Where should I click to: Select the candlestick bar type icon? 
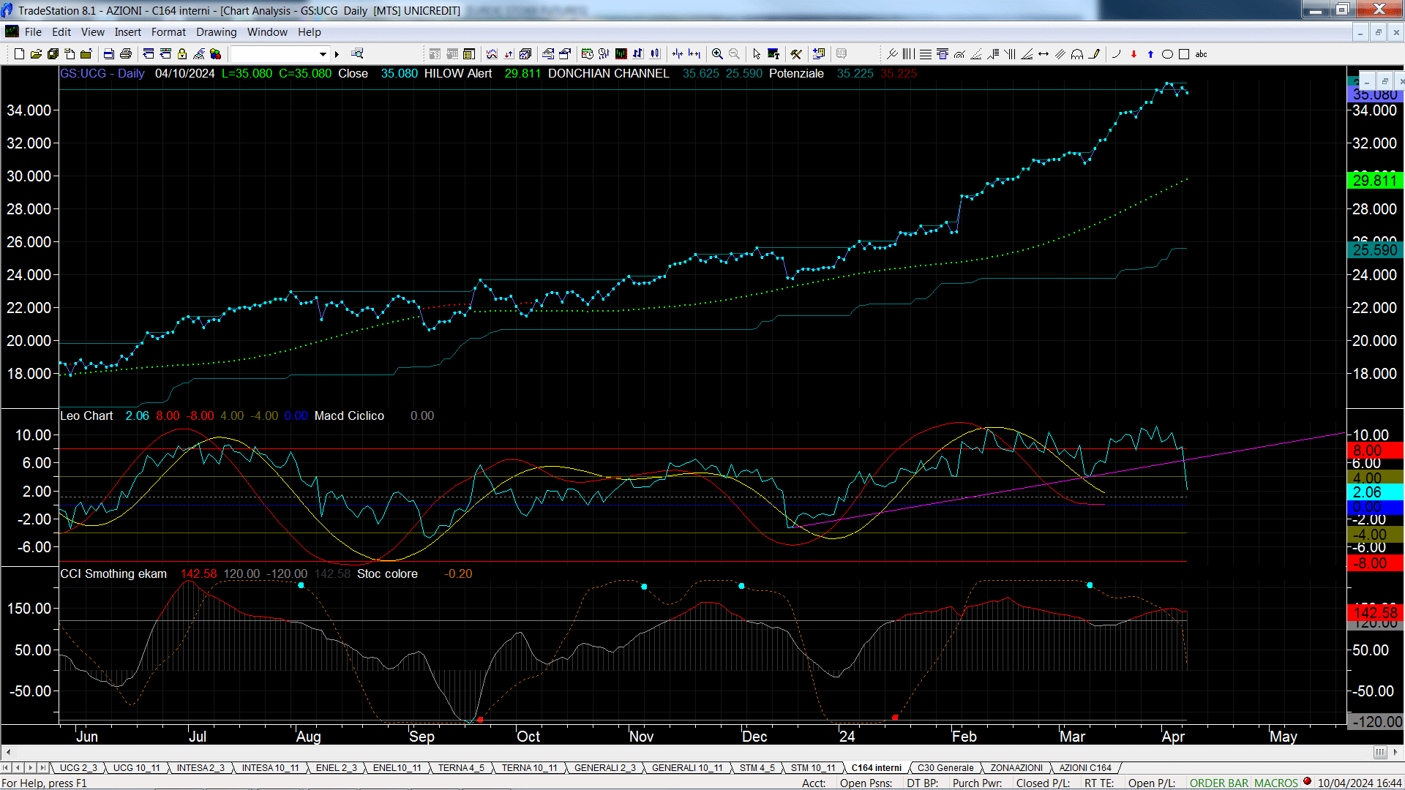655,53
